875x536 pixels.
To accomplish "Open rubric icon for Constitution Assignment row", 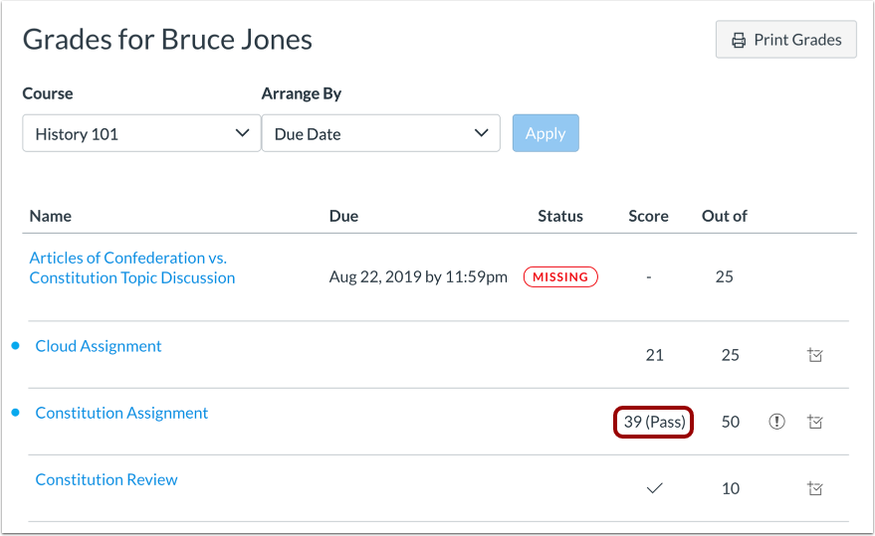I will coord(815,422).
